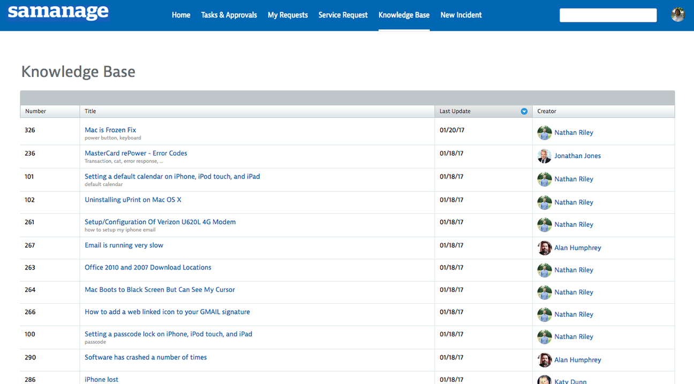The width and height of the screenshot is (694, 384).
Task: Click article number 290
Action: pos(30,357)
